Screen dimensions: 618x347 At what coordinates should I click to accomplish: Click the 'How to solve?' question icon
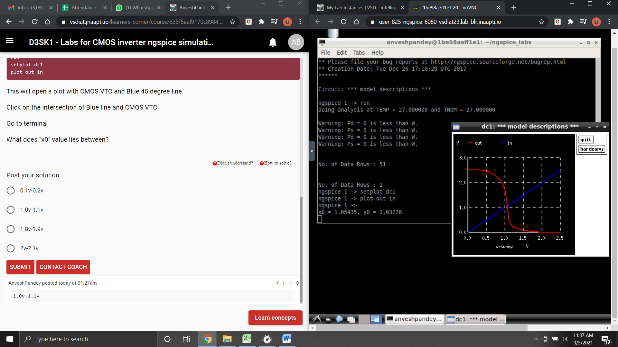[262, 163]
